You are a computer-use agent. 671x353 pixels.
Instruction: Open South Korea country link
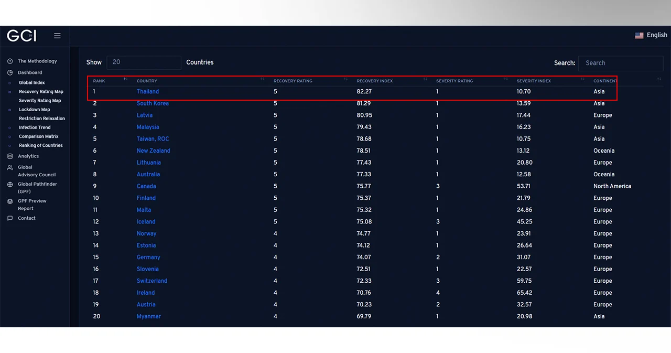(x=153, y=103)
